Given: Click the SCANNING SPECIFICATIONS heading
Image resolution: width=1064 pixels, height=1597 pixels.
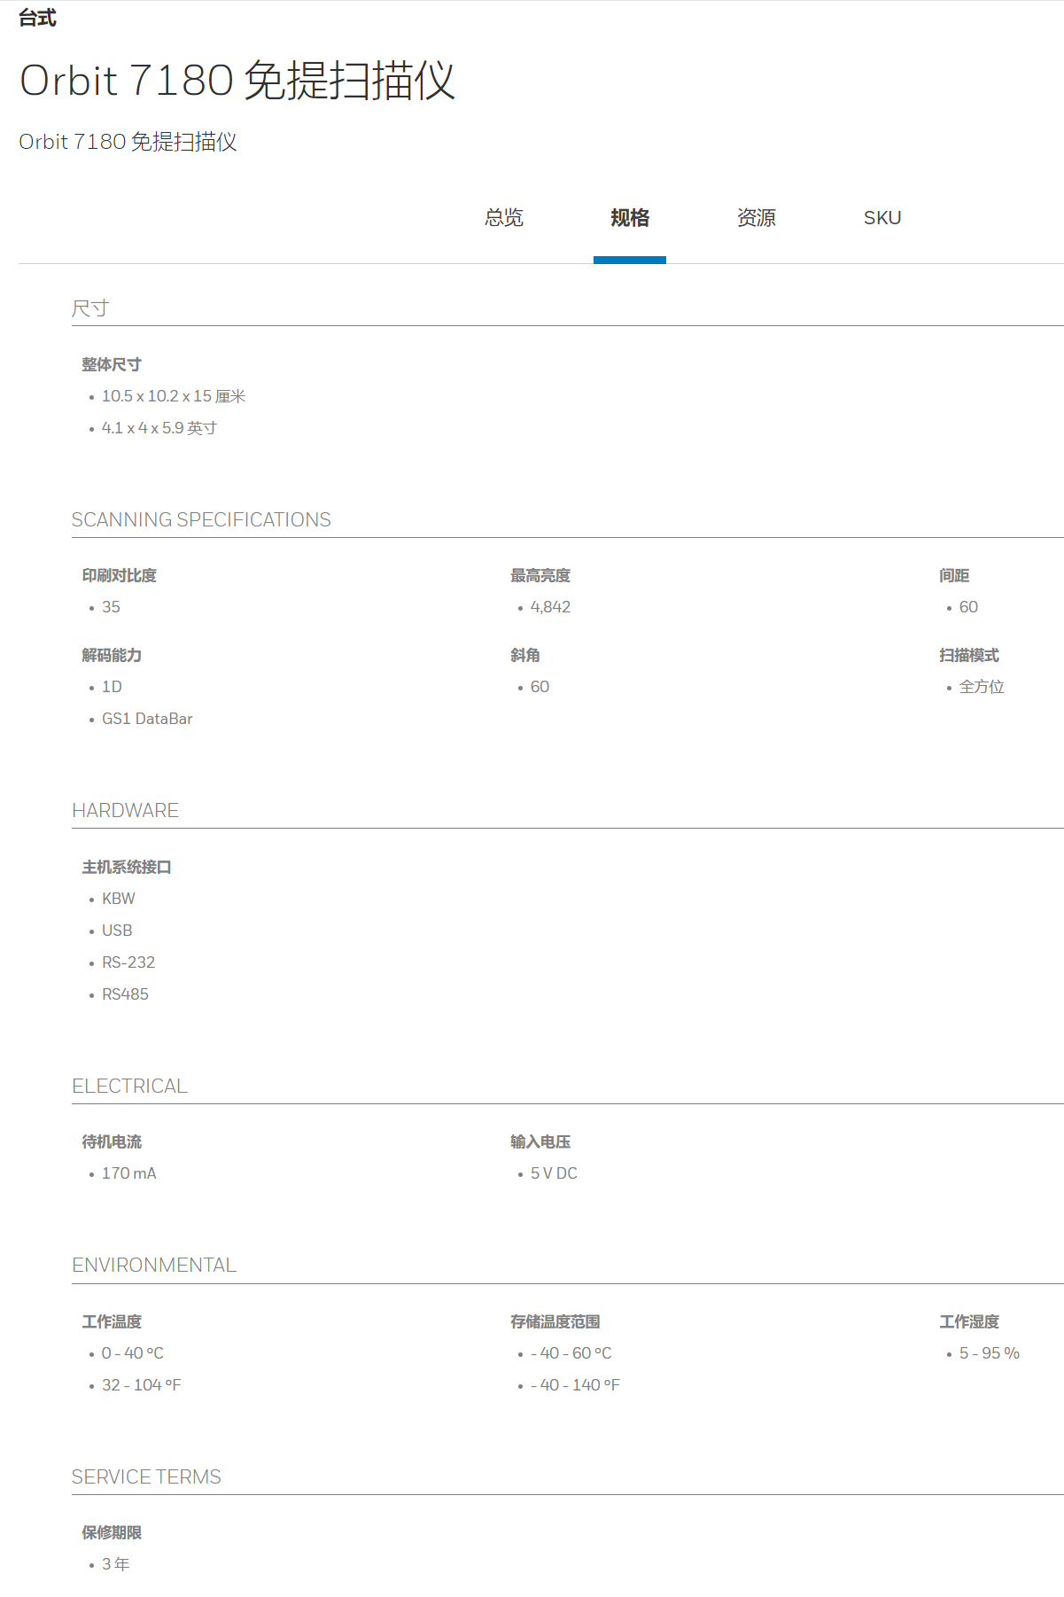Looking at the screenshot, I should point(201,520).
